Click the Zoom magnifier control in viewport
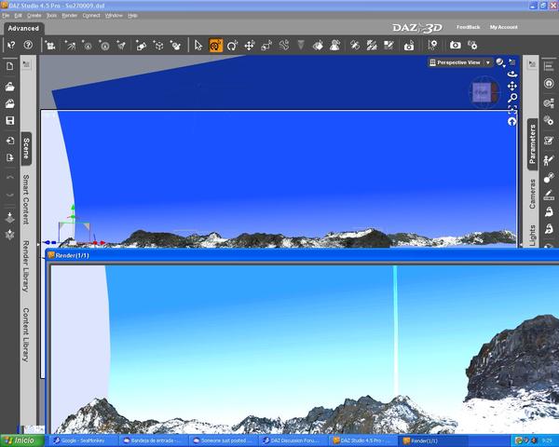The height and width of the screenshot is (447, 559). click(x=512, y=98)
